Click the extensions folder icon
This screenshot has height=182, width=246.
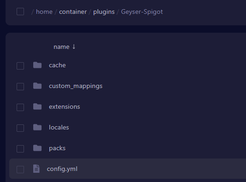[x=37, y=106]
